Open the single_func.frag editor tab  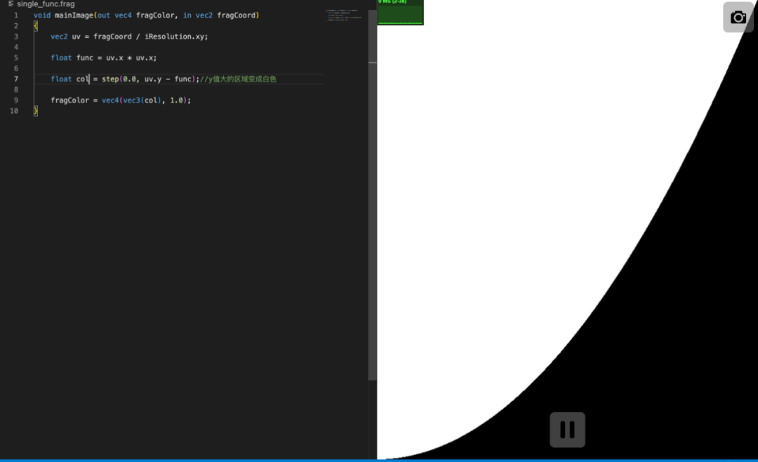click(45, 4)
